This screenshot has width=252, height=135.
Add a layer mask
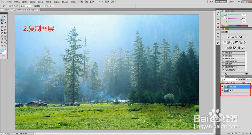click(x=236, y=133)
